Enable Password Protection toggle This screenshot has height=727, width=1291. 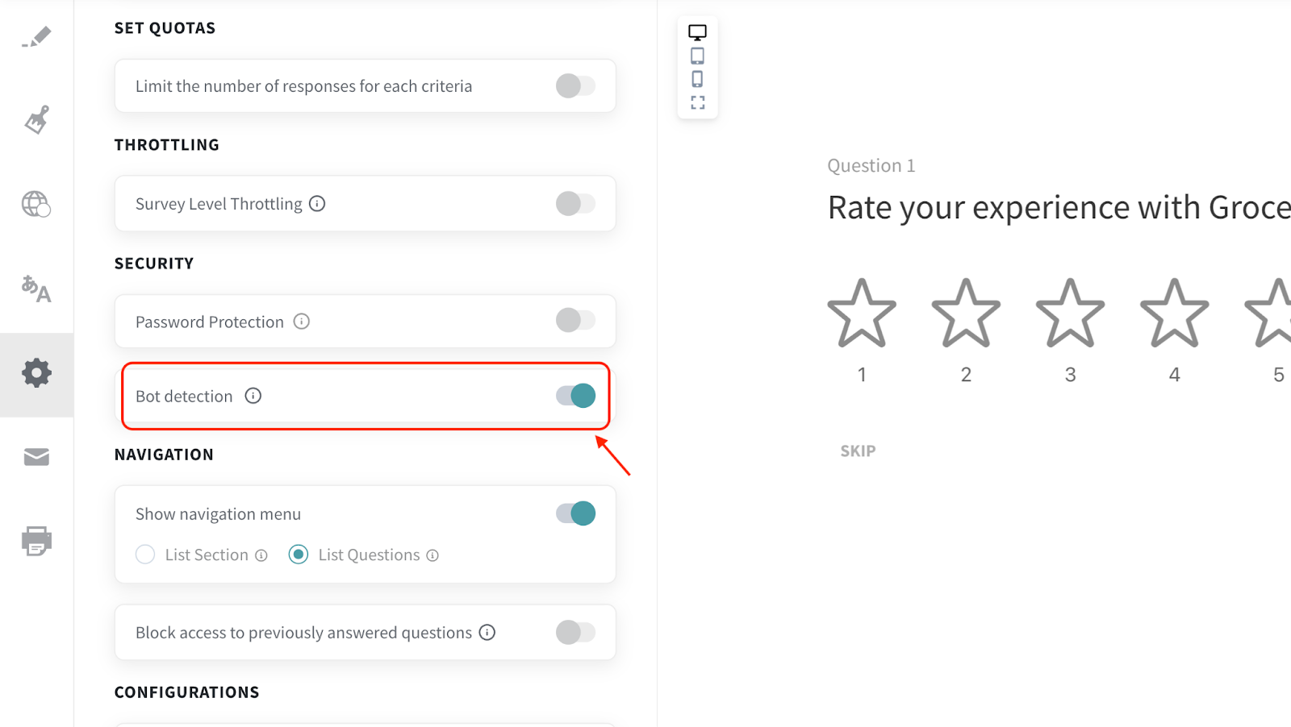[x=575, y=321]
